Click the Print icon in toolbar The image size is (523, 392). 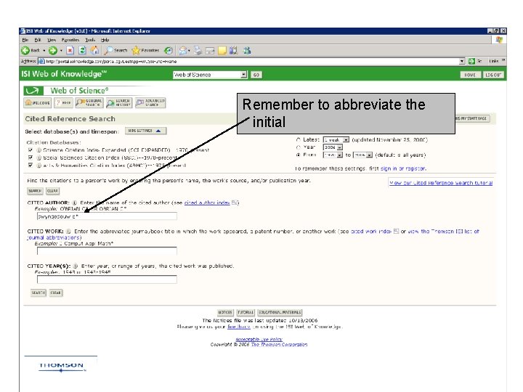click(x=198, y=51)
